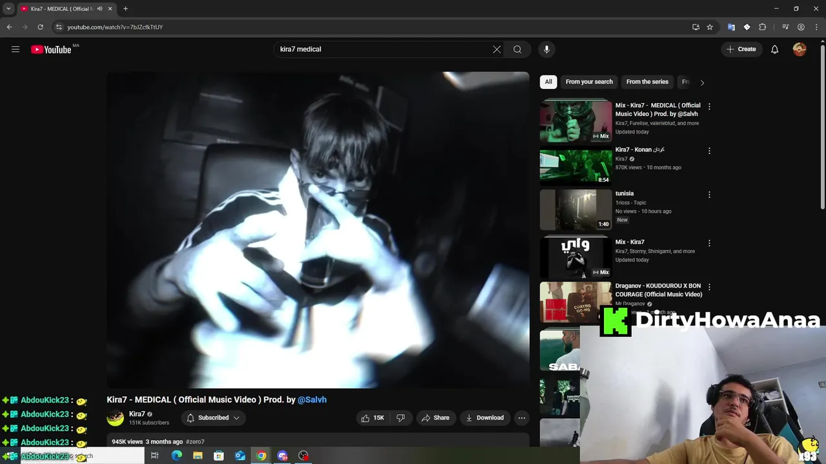Viewport: 826px width, 464px height.
Task: Install YouTube app from address bar icon
Action: [x=696, y=27]
